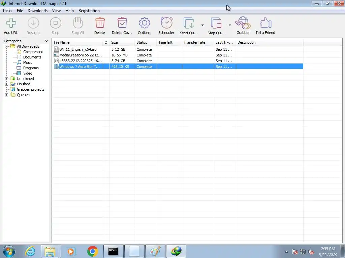Open the View menu
The image size is (345, 258).
click(56, 11)
